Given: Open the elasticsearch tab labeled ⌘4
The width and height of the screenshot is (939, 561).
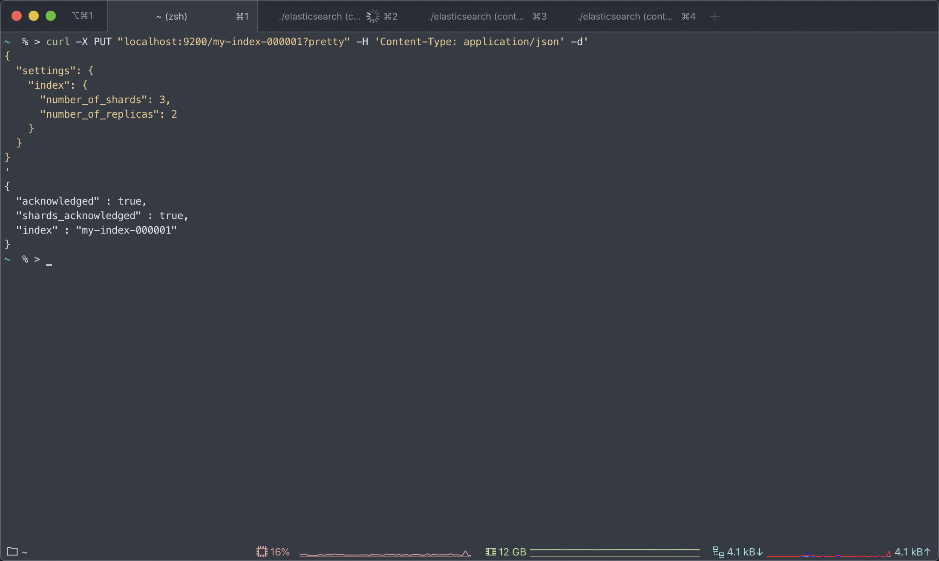Looking at the screenshot, I should (x=625, y=16).
